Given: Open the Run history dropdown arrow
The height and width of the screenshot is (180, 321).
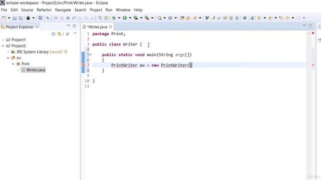Looking at the screenshot, I should (130, 18).
